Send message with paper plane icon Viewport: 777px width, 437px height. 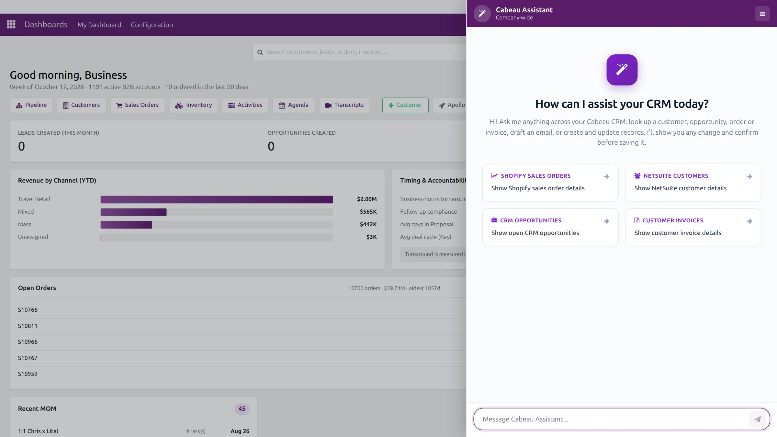point(757,419)
